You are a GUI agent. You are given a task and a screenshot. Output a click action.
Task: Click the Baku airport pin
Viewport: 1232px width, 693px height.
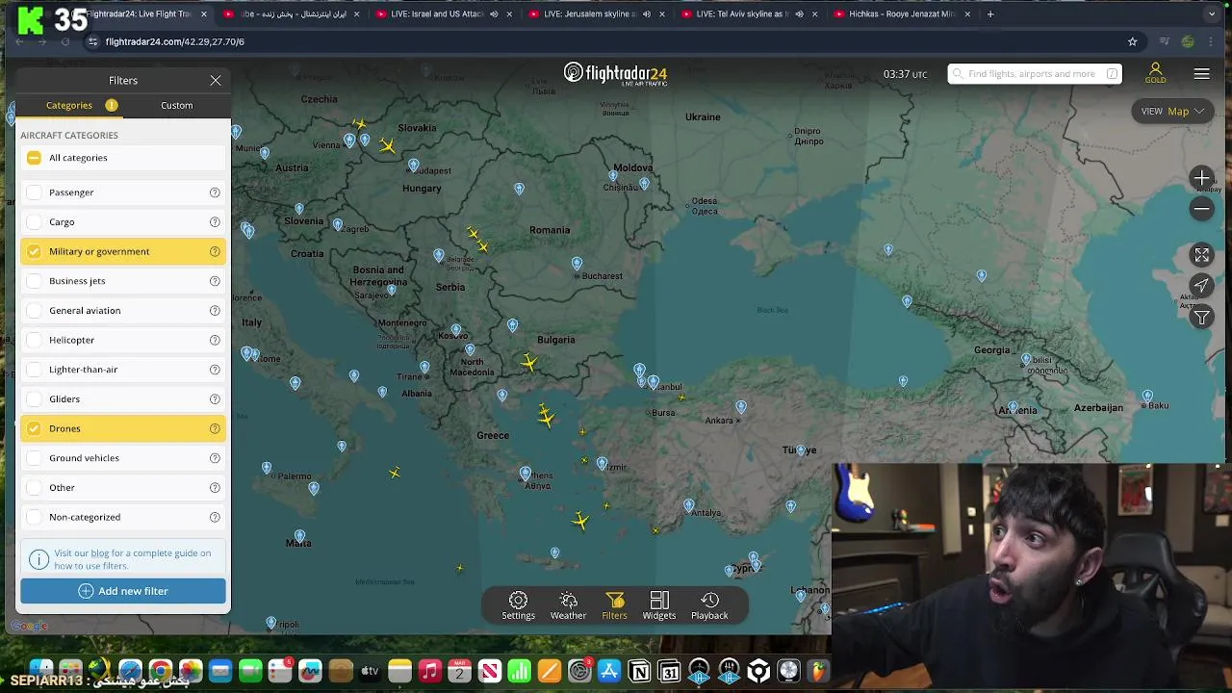pyautogui.click(x=1147, y=397)
